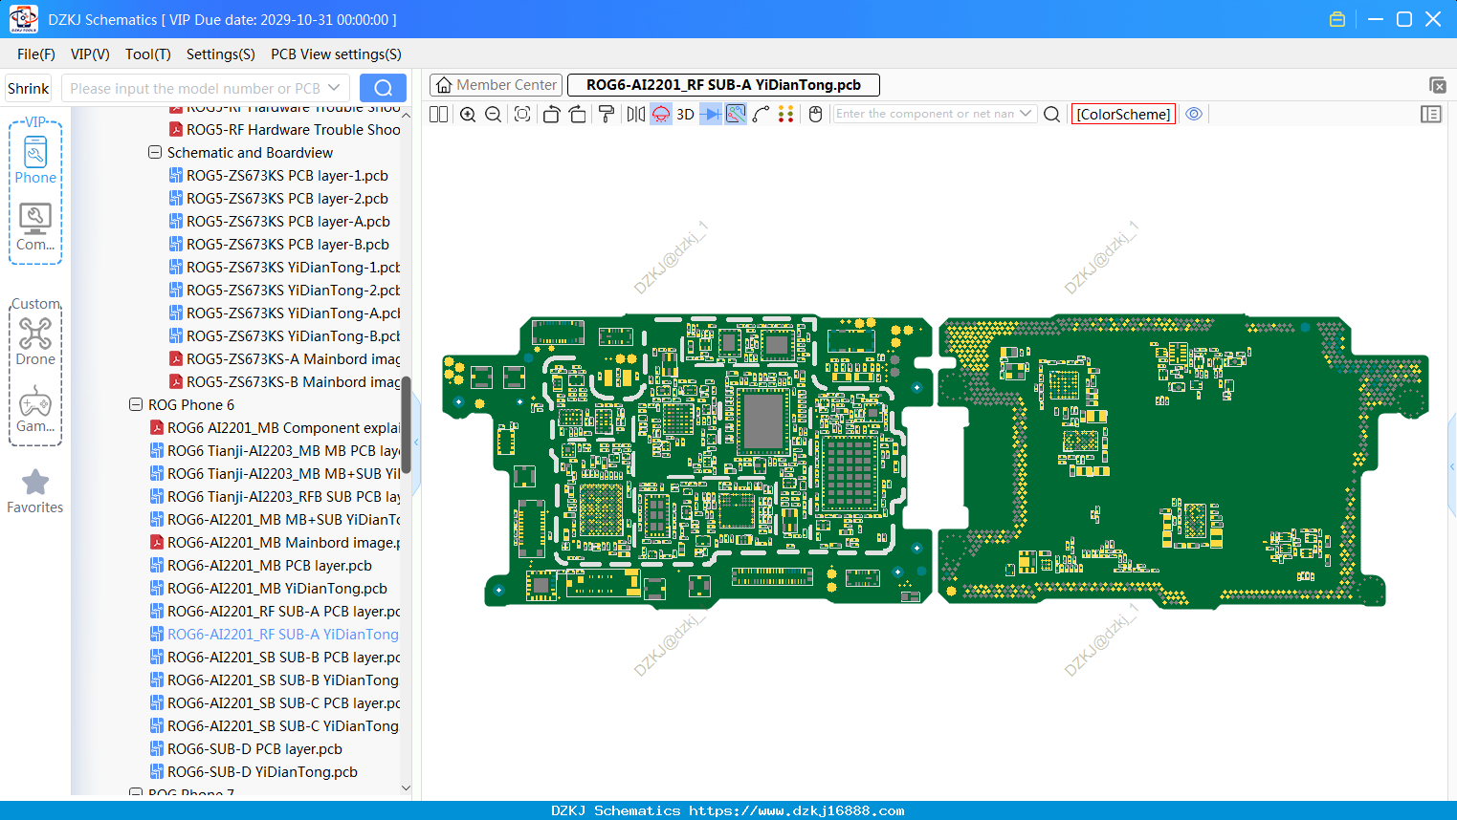Viewport: 1457px width, 820px height.
Task: Rotate the board clockwise
Action: (578, 115)
